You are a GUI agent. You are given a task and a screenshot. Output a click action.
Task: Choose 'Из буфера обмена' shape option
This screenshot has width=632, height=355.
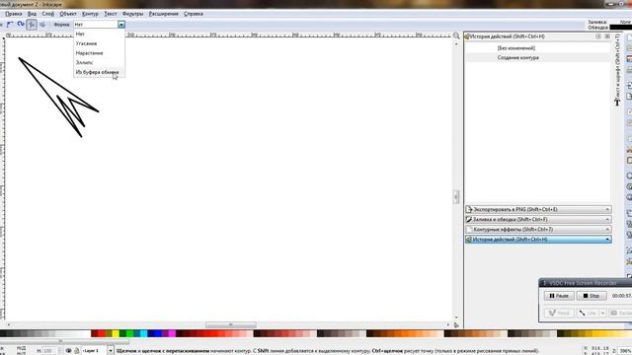pyautogui.click(x=99, y=72)
